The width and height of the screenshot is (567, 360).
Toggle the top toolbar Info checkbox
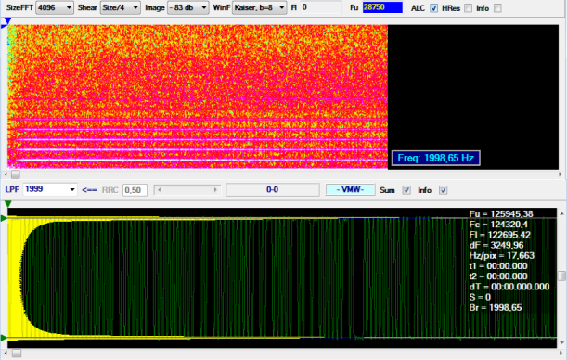click(x=497, y=8)
